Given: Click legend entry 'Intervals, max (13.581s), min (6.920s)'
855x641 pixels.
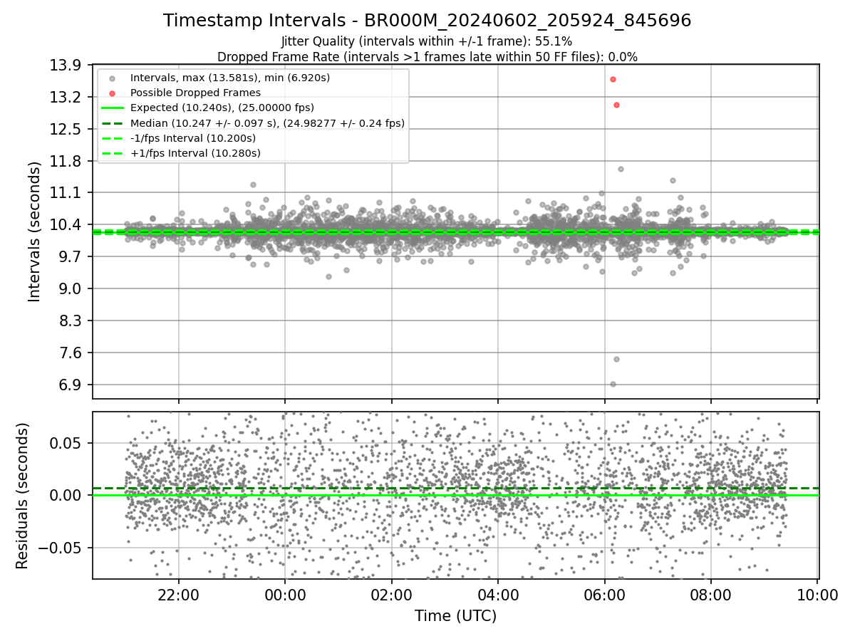Looking at the screenshot, I should coord(230,77).
